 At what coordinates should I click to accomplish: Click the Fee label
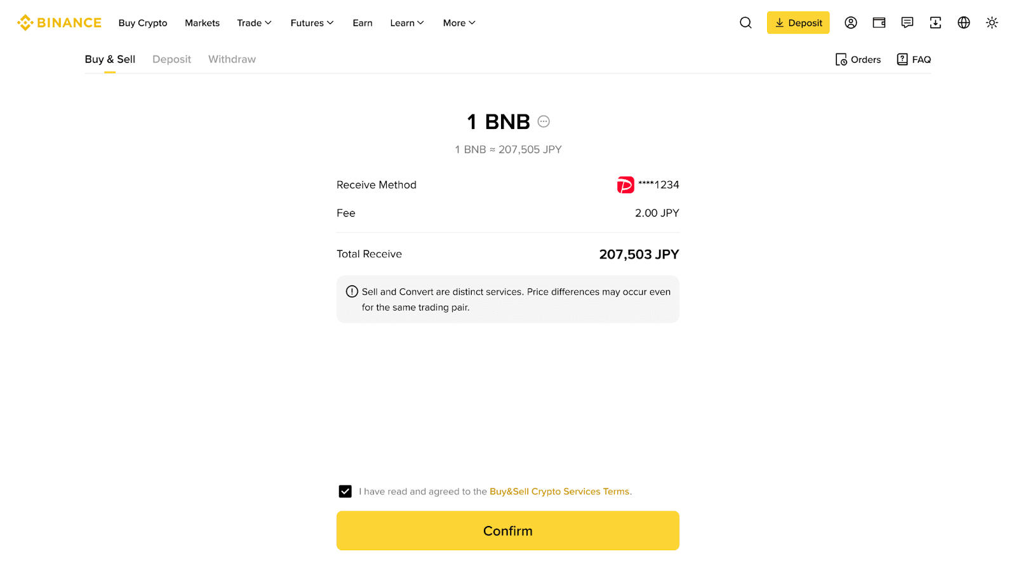point(346,213)
